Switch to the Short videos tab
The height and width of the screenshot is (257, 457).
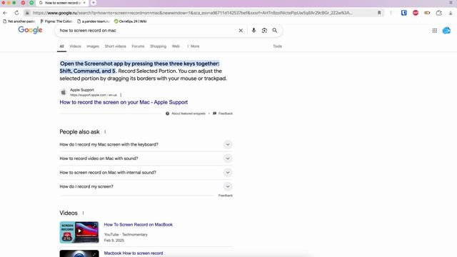116,46
